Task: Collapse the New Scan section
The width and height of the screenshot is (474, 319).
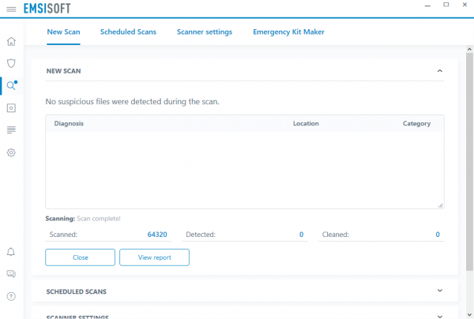Action: coord(440,71)
